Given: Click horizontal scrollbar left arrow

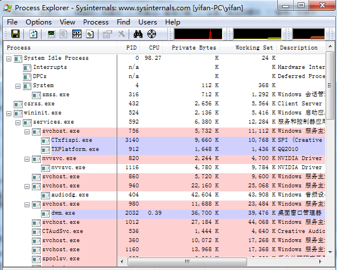Looking at the screenshot, I should 122,261.
